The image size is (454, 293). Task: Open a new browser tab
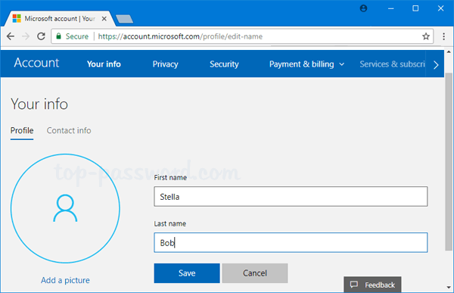coord(124,19)
